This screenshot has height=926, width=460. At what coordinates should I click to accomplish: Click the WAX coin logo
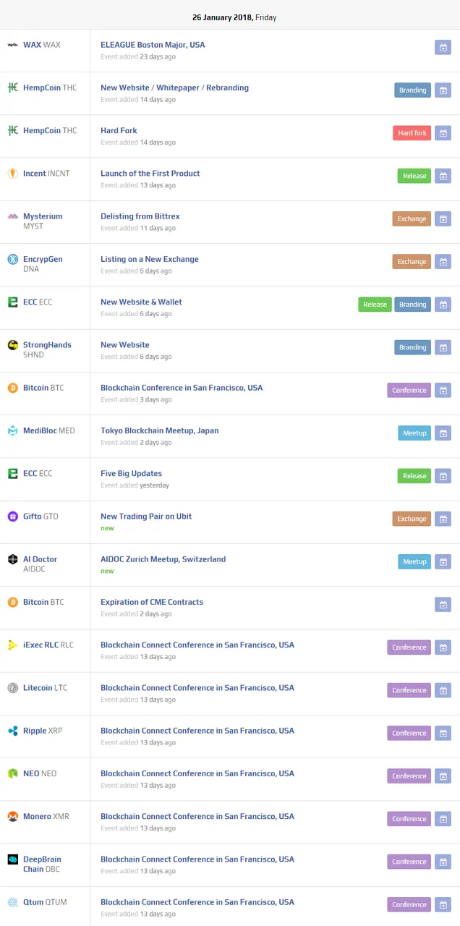coord(12,45)
